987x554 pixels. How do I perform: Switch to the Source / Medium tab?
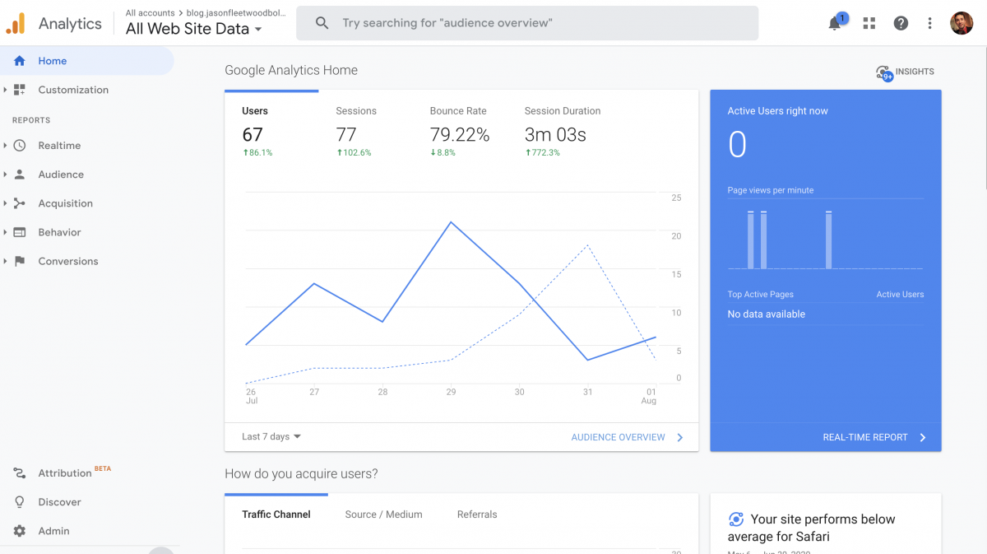[x=383, y=514]
